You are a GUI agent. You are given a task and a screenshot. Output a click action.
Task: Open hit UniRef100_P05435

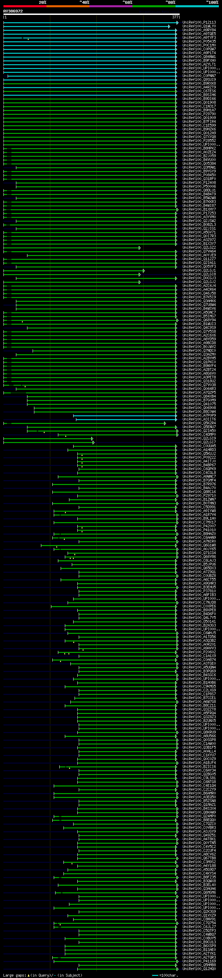tap(199, 41)
